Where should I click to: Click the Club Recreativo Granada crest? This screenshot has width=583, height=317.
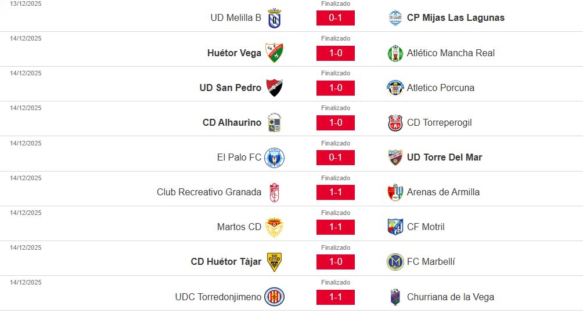274,192
